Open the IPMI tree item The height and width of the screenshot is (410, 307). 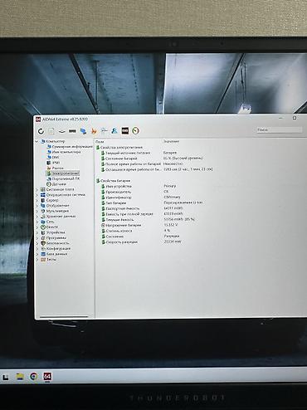click(x=53, y=163)
